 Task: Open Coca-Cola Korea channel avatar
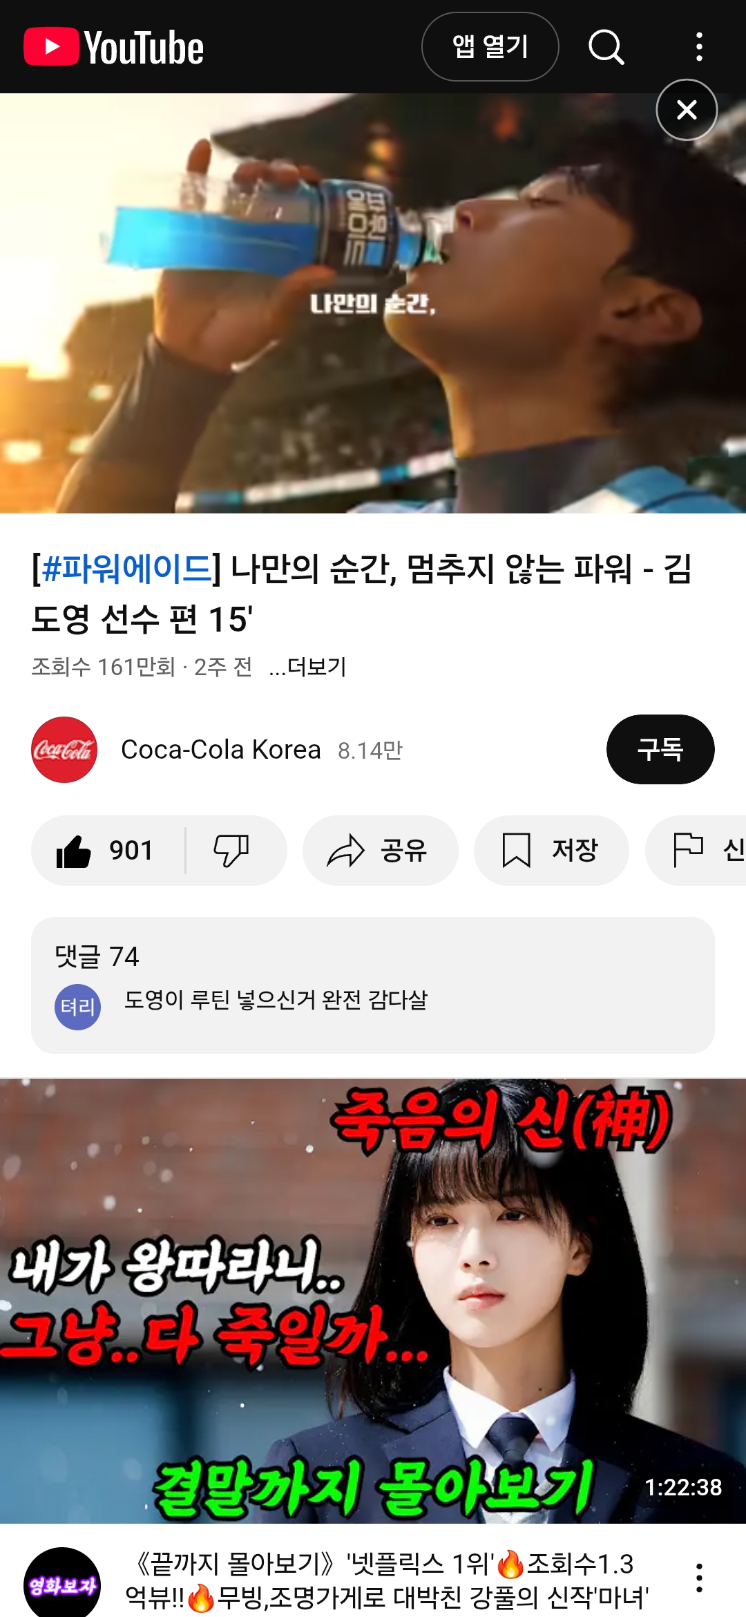point(64,750)
